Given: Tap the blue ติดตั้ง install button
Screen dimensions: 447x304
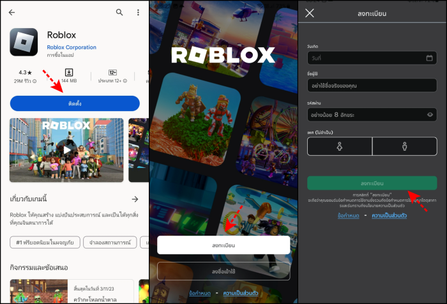Looking at the screenshot, I should point(75,103).
